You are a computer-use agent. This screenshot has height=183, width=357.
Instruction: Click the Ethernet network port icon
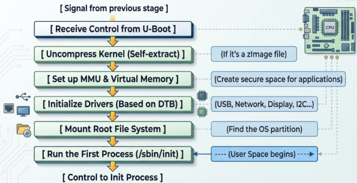pyautogui.click(x=10, y=109)
